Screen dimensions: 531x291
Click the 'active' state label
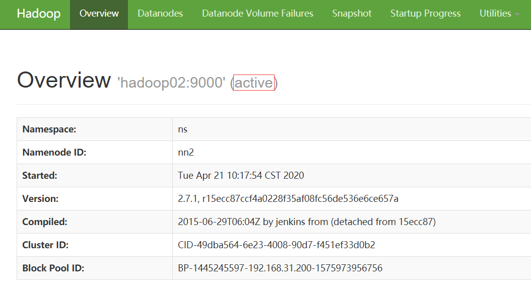click(x=254, y=83)
